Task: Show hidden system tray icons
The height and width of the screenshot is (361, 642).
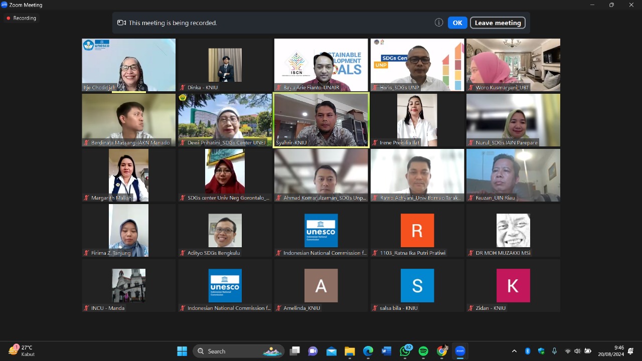Action: [x=514, y=351]
